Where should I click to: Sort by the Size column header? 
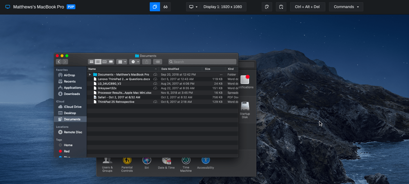coord(213,69)
